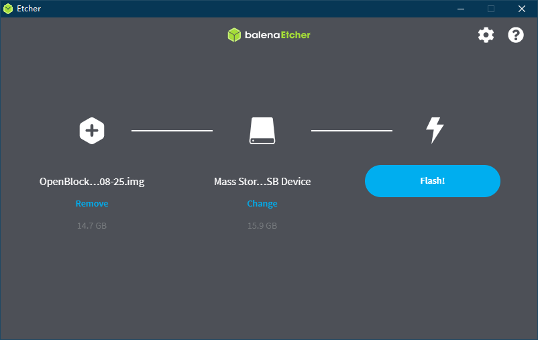Image resolution: width=538 pixels, height=340 pixels.
Task: Click the select image plus hexagon icon
Action: tap(92, 131)
